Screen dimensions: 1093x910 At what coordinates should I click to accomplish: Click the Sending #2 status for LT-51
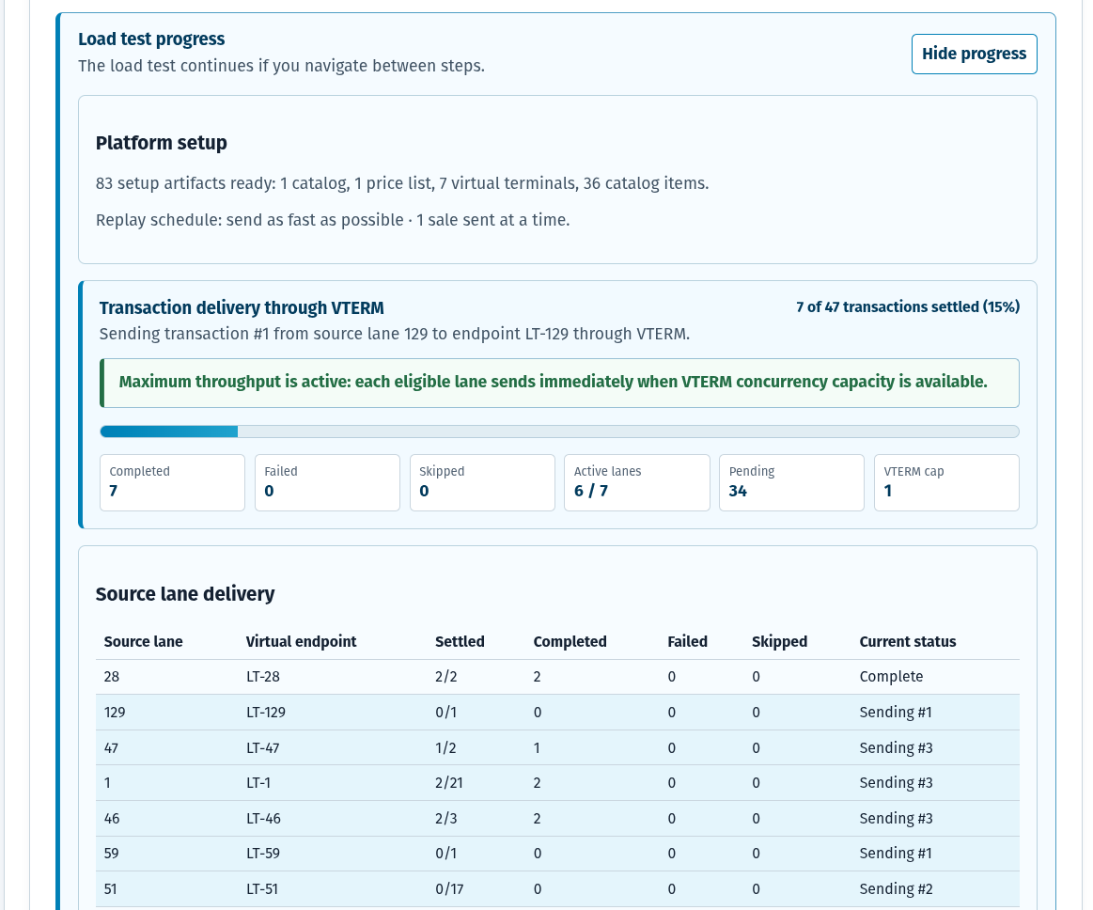click(x=896, y=889)
